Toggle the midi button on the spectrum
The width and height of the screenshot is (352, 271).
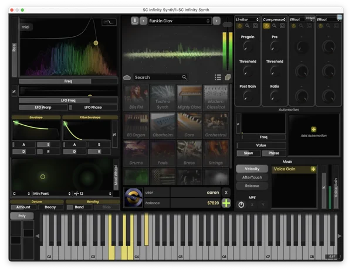tap(25, 27)
